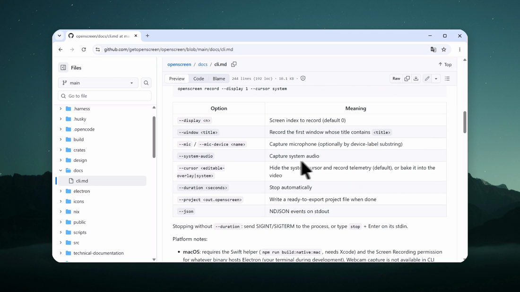Image resolution: width=520 pixels, height=292 pixels.
Task: Open a new browser tab
Action: (x=147, y=36)
